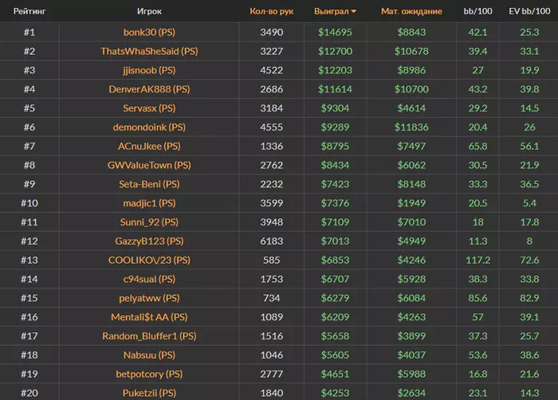Sort by the Кол-во рук column
This screenshot has height=400, width=558.
(271, 12)
